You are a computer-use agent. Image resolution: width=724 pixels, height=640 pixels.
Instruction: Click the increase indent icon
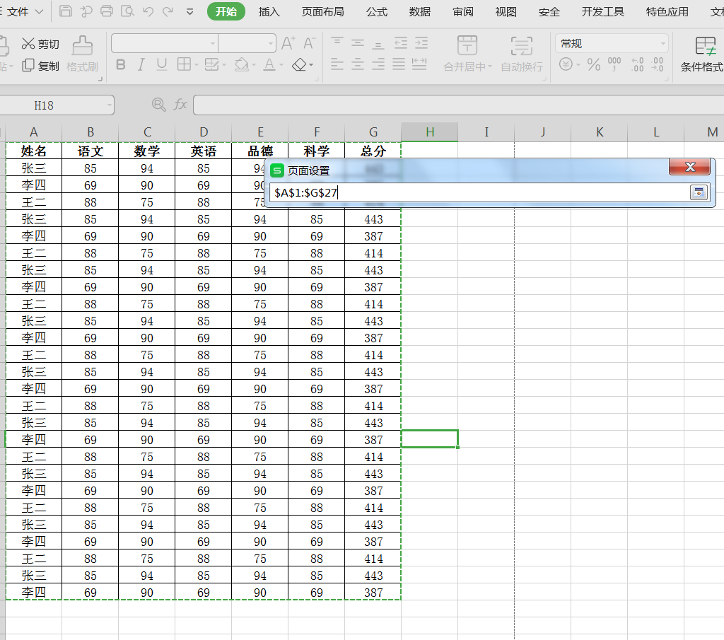(x=421, y=43)
